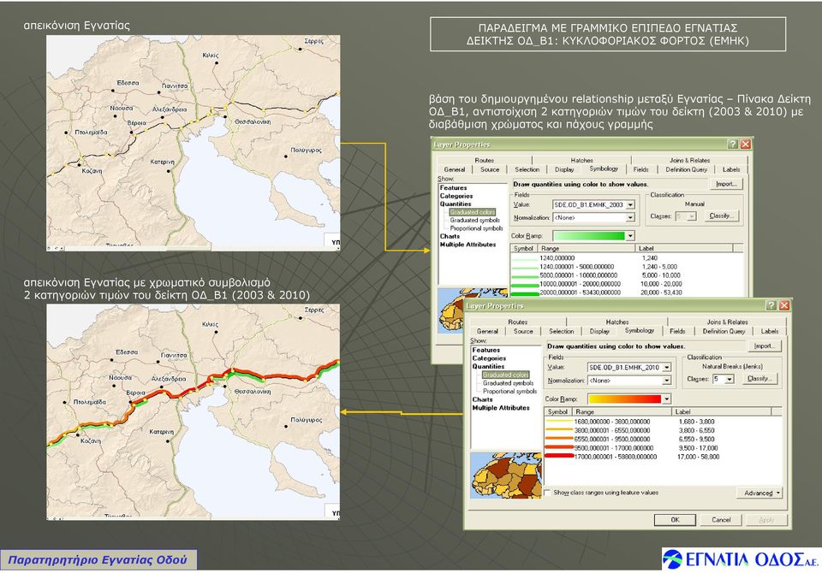This screenshot has height=573, width=822.
Task: Open the Advanced dropdown button
Action: (759, 493)
